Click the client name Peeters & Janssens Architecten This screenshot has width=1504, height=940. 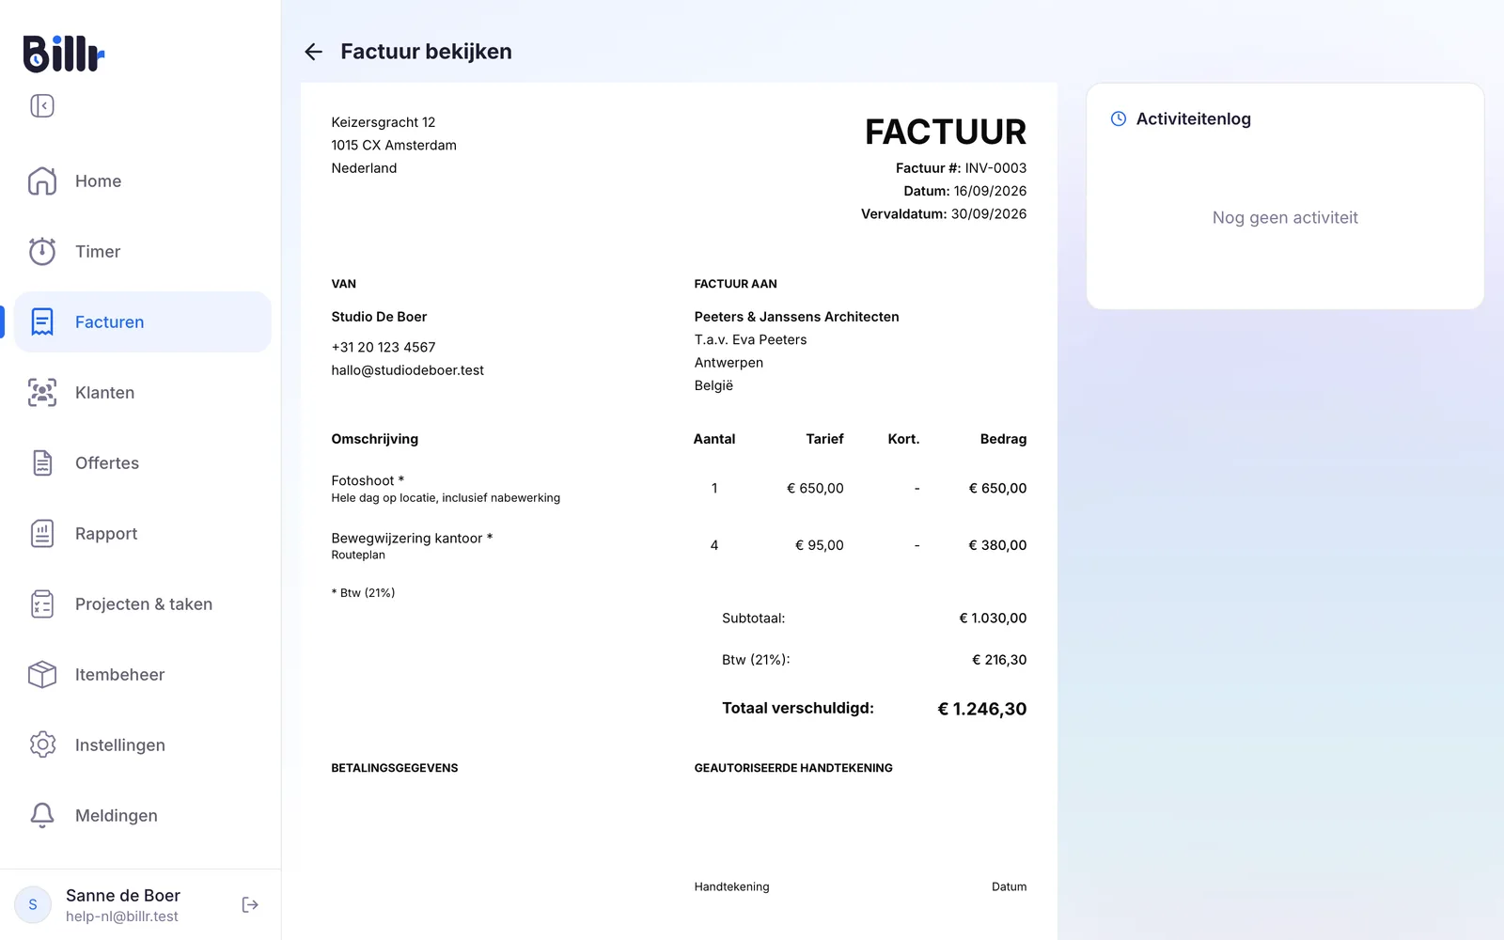click(x=797, y=317)
